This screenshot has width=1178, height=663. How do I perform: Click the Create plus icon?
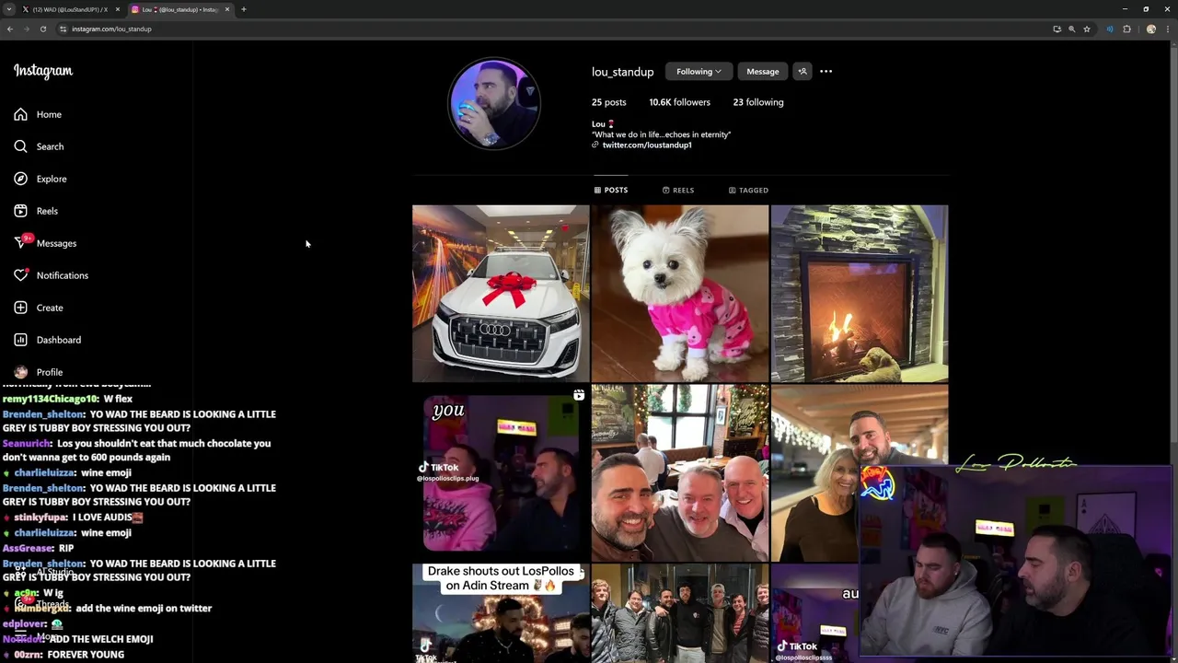click(20, 308)
